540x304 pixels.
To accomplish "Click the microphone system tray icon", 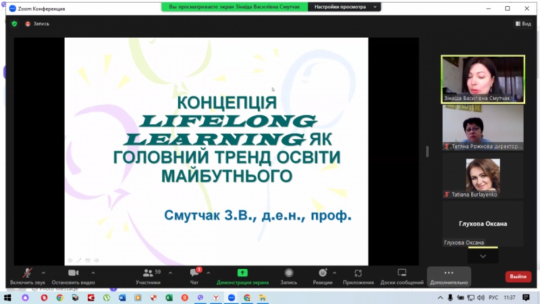I will [x=450, y=297].
